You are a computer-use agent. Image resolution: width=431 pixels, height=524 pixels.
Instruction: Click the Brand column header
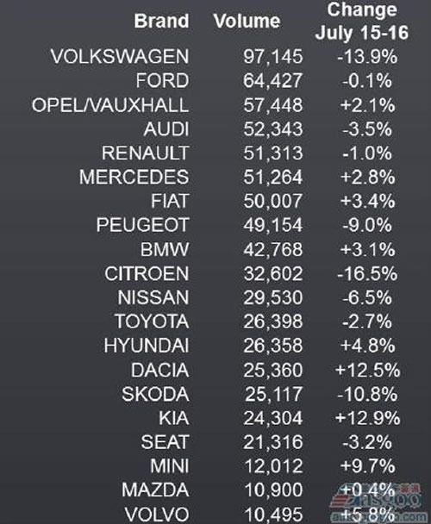pyautogui.click(x=161, y=21)
